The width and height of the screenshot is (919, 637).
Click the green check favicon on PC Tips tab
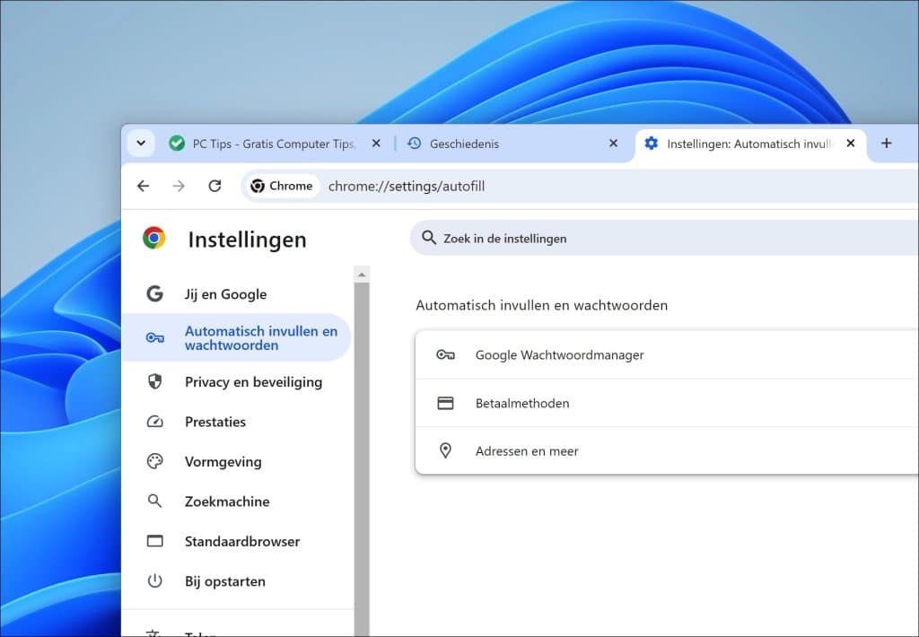point(177,143)
